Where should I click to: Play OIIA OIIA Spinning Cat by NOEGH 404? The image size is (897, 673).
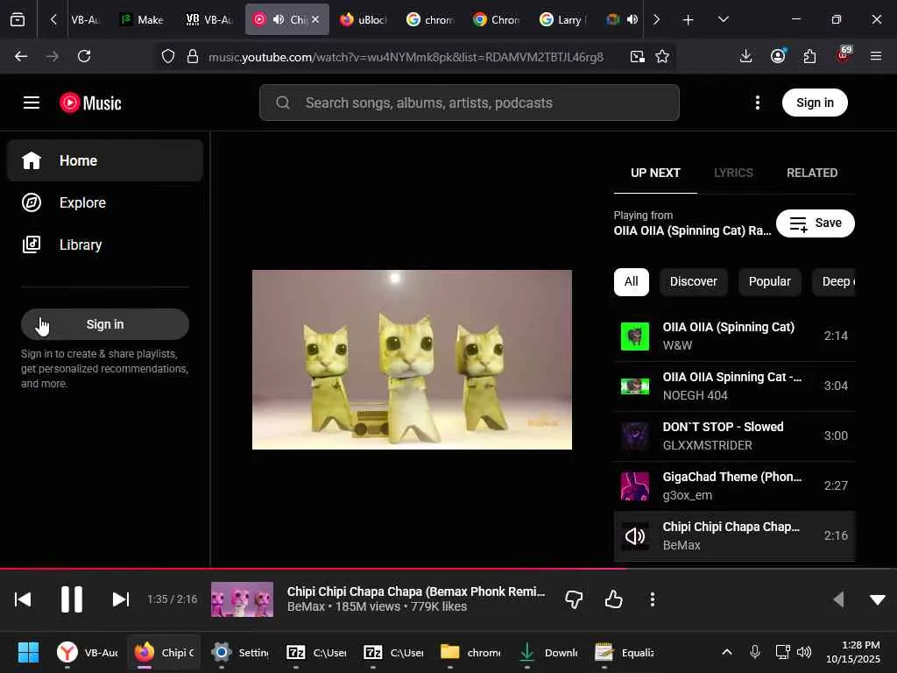pyautogui.click(x=735, y=386)
